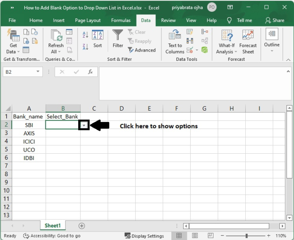
Task: Select the Select_Bank header cell
Action: click(x=63, y=116)
